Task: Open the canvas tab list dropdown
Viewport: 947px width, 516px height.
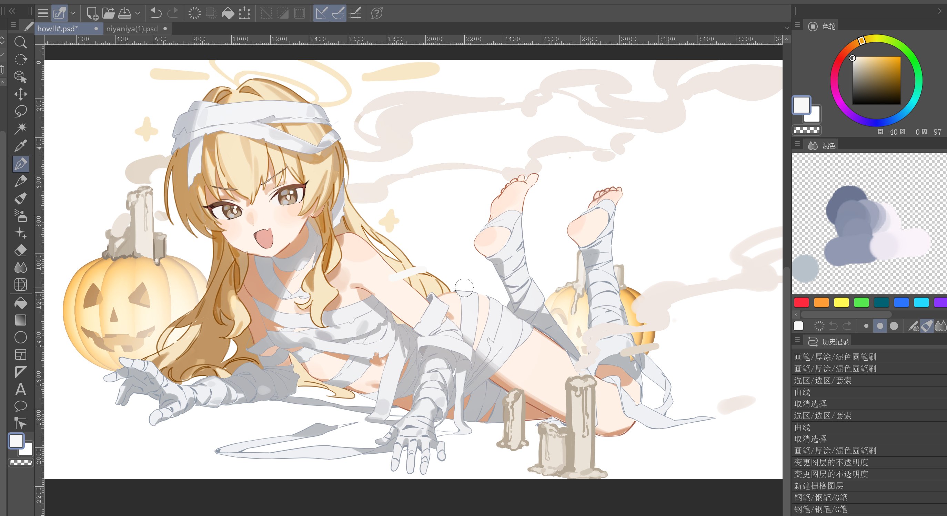Action: [786, 28]
